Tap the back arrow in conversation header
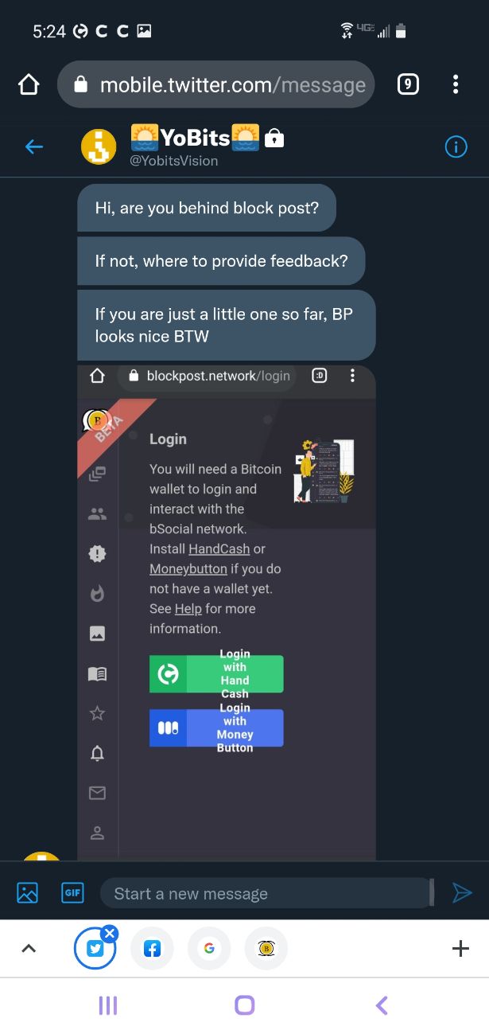This screenshot has height=1034, width=489. click(x=34, y=146)
